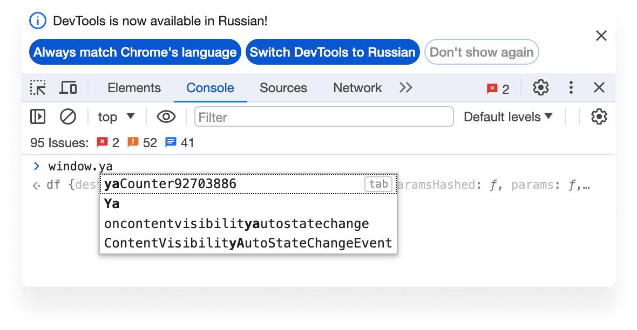
Task: Toggle the device toolbar icon
Action: (68, 88)
